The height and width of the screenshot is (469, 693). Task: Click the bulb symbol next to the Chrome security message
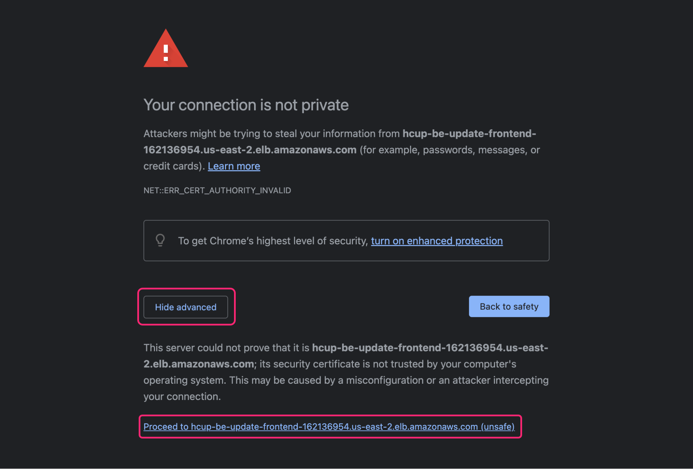coord(161,240)
